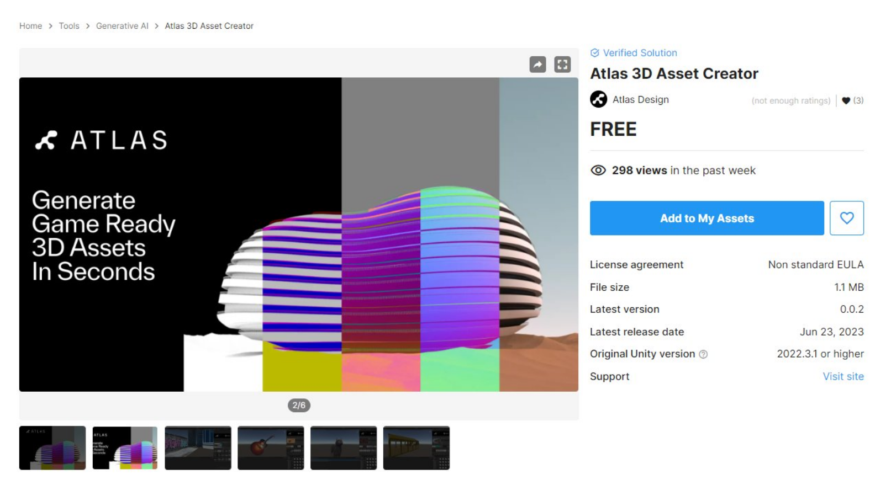Click the heart wishlist button
Viewport: 891px width, 485px height.
[x=847, y=218]
